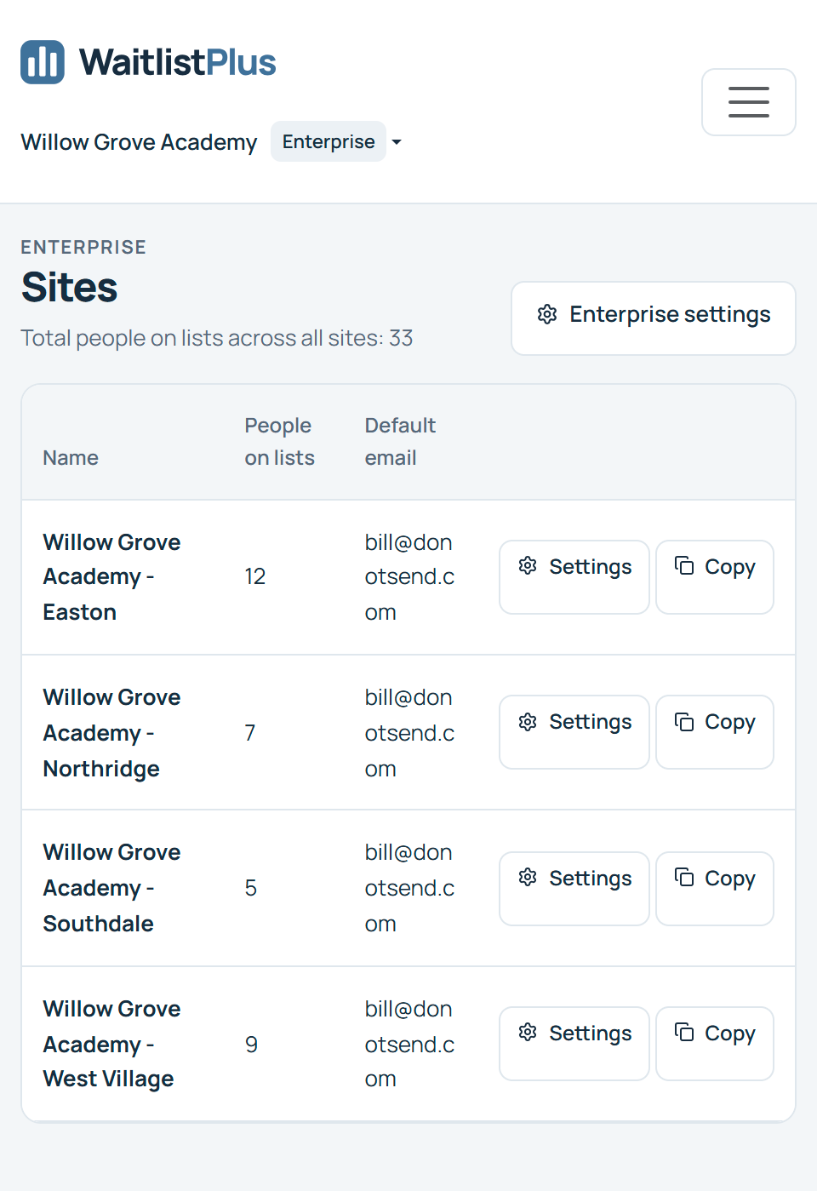Click the gear icon in the West Village row

[528, 1033]
